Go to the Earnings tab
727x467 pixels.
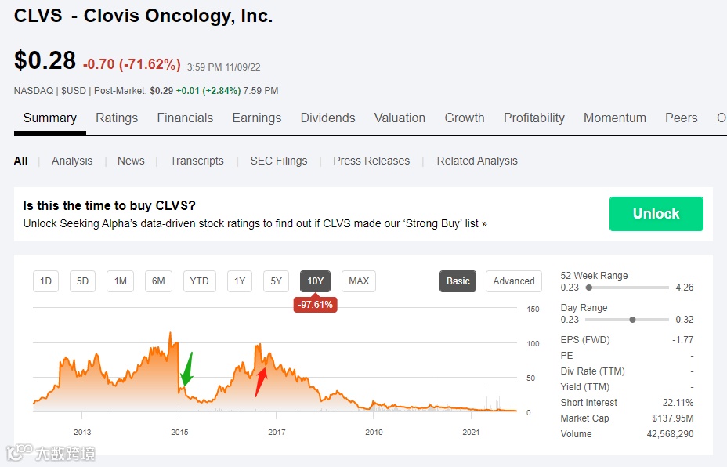pyautogui.click(x=256, y=118)
